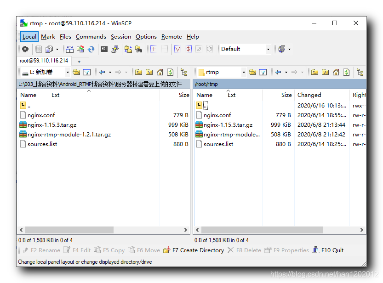Select root@59.110.116.214 session tab

pyautogui.click(x=44, y=61)
